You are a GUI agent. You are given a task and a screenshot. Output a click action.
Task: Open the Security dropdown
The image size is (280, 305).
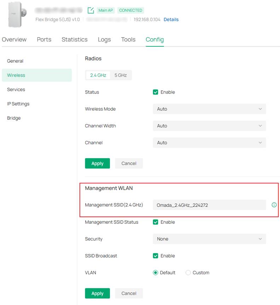pos(209,239)
